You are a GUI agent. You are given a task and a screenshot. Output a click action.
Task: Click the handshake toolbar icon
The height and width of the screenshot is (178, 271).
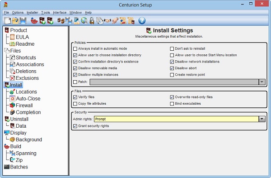tap(107, 21)
